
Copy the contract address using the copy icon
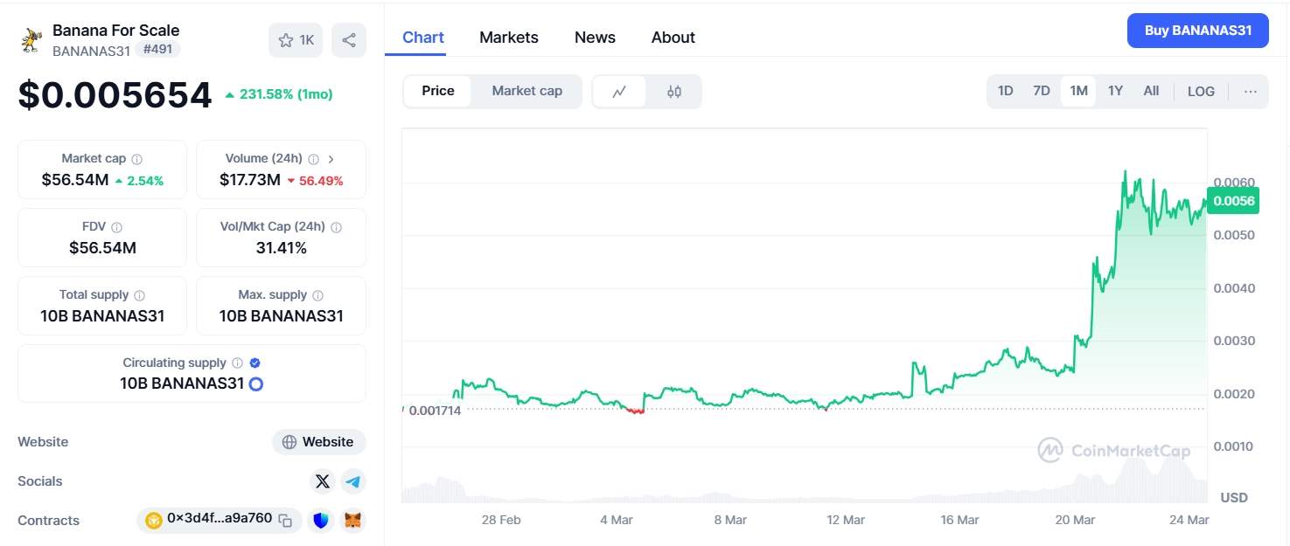coord(285,520)
